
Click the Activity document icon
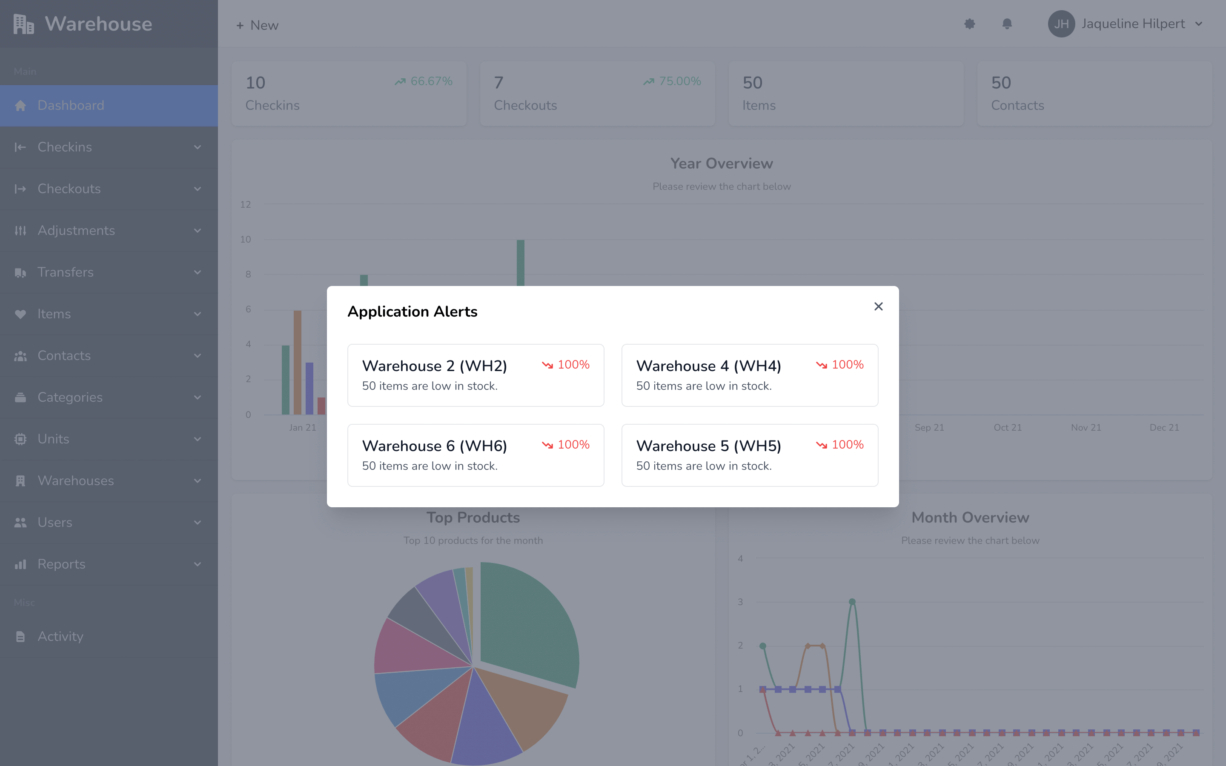pyautogui.click(x=20, y=636)
